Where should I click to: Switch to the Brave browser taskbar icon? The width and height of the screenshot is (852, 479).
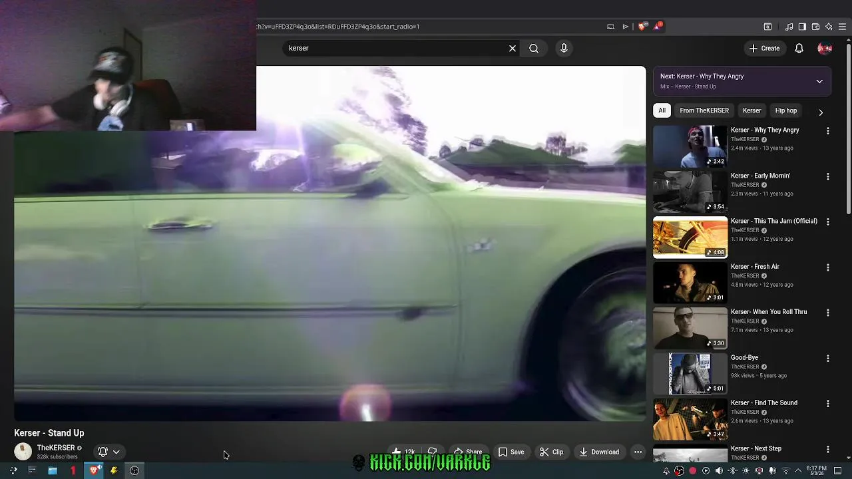pyautogui.click(x=95, y=470)
